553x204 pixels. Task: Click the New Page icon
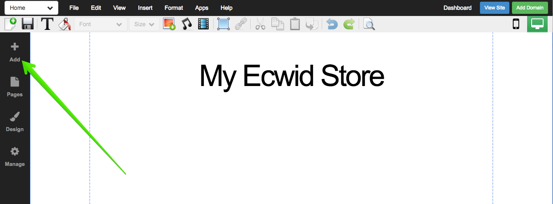11,24
